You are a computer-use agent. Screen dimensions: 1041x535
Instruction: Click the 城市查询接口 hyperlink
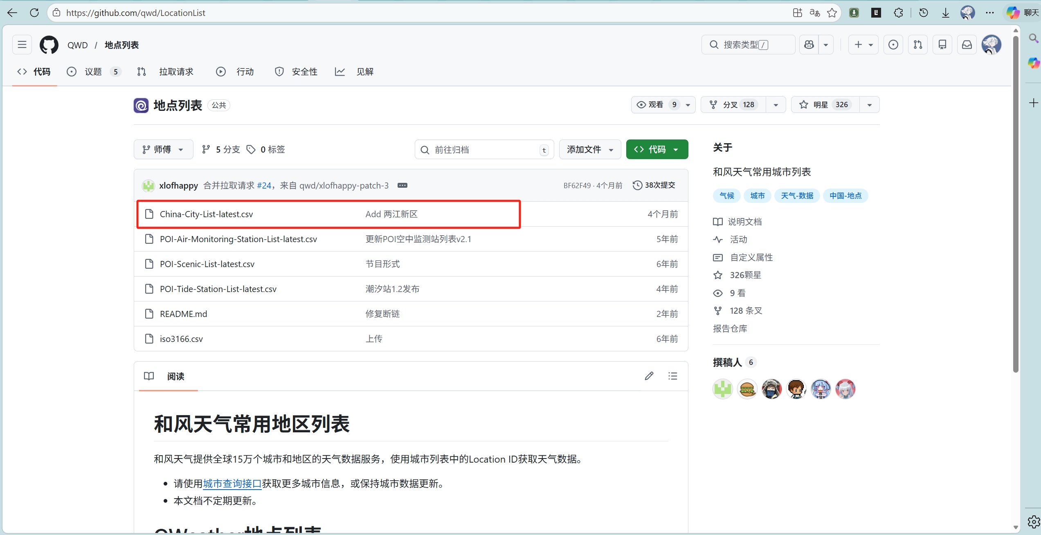point(232,484)
